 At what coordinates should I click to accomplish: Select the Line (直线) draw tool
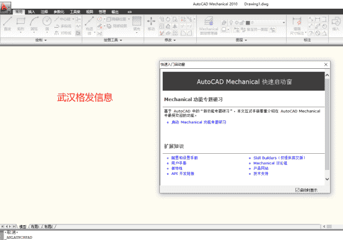tap(7, 24)
